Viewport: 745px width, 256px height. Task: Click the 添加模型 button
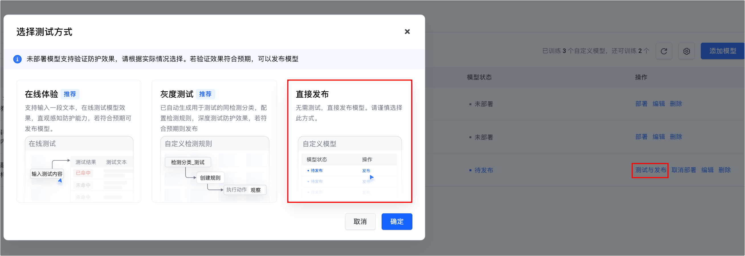722,51
